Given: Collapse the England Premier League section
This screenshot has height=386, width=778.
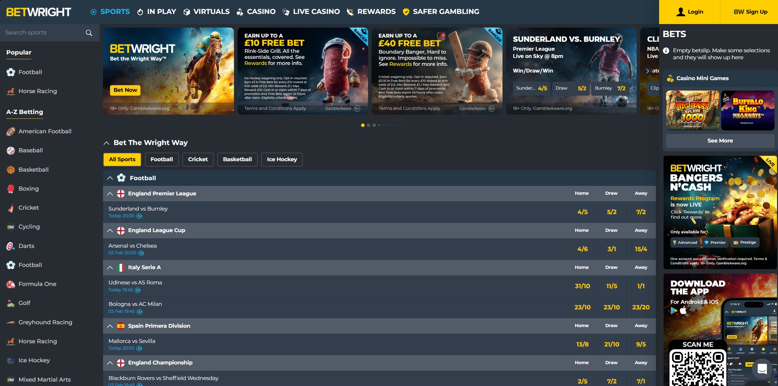Looking at the screenshot, I should [x=110, y=193].
